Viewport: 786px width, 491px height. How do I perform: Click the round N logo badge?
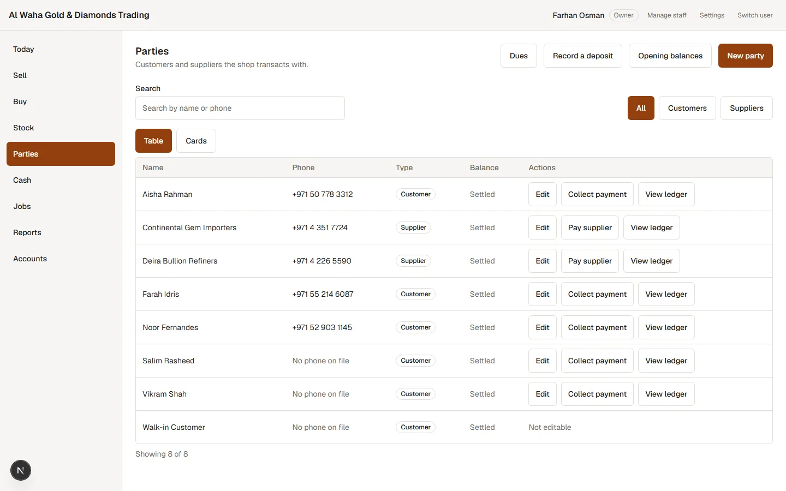coord(21,470)
